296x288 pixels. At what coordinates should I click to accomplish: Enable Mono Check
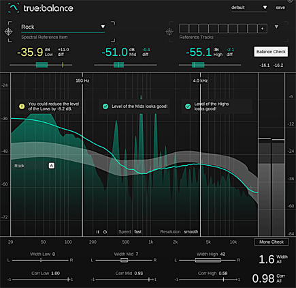tap(272, 242)
